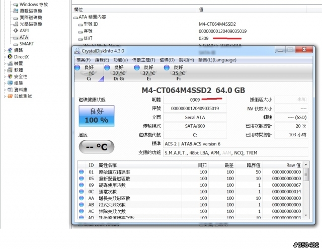Click the blue status orb for D: G: drive
322x249 pixels.
coord(107,67)
